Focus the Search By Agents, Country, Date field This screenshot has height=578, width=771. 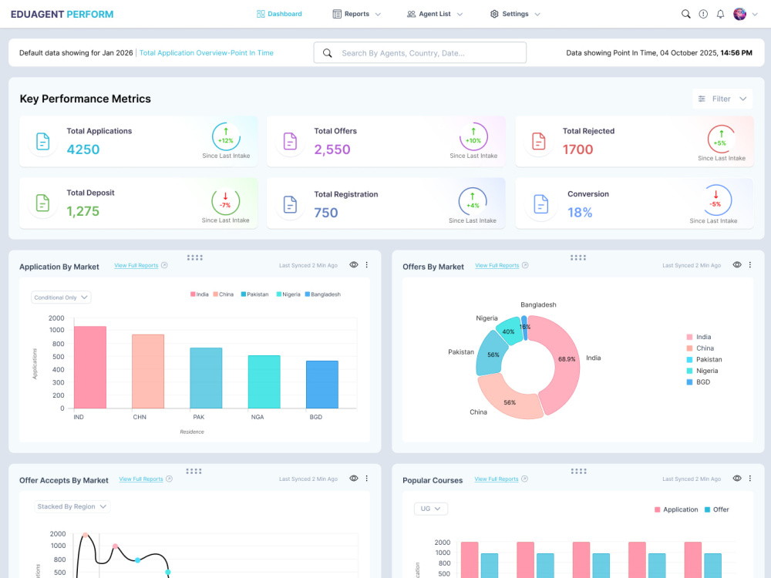[x=420, y=52]
